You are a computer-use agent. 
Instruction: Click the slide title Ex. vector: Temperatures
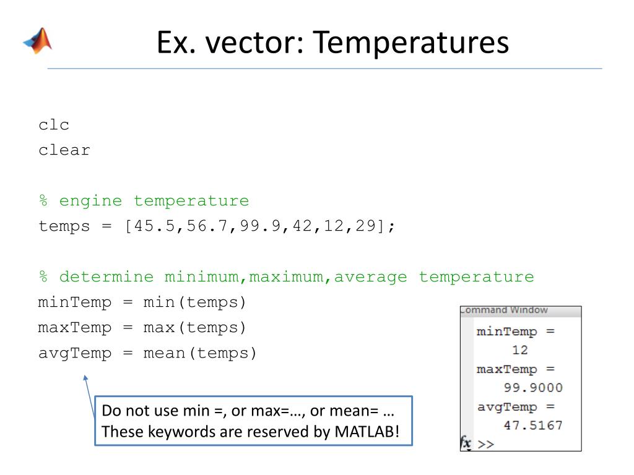pyautogui.click(x=332, y=42)
